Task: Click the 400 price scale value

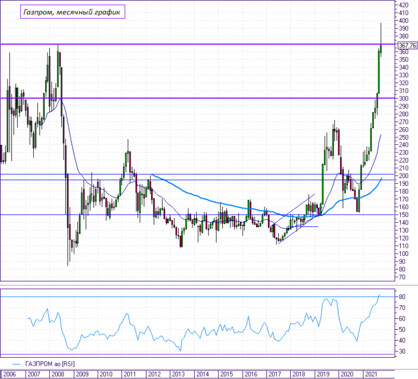Action: pyautogui.click(x=404, y=21)
